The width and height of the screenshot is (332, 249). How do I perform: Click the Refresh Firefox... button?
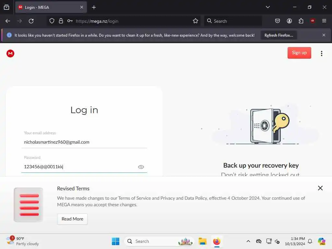[x=279, y=35]
